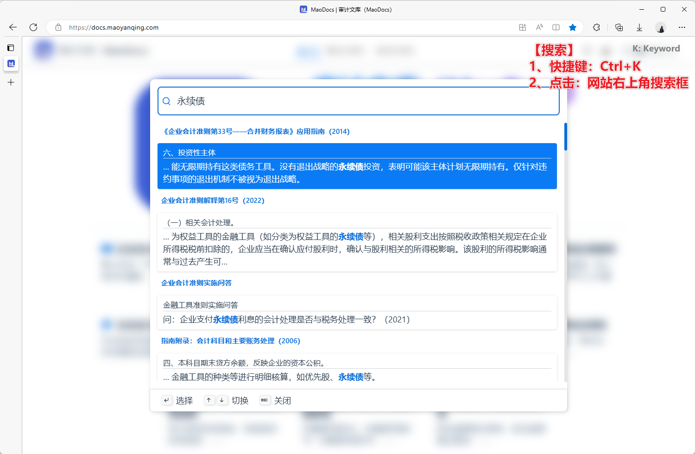Click the search results scrollbar thumb

pos(565,137)
